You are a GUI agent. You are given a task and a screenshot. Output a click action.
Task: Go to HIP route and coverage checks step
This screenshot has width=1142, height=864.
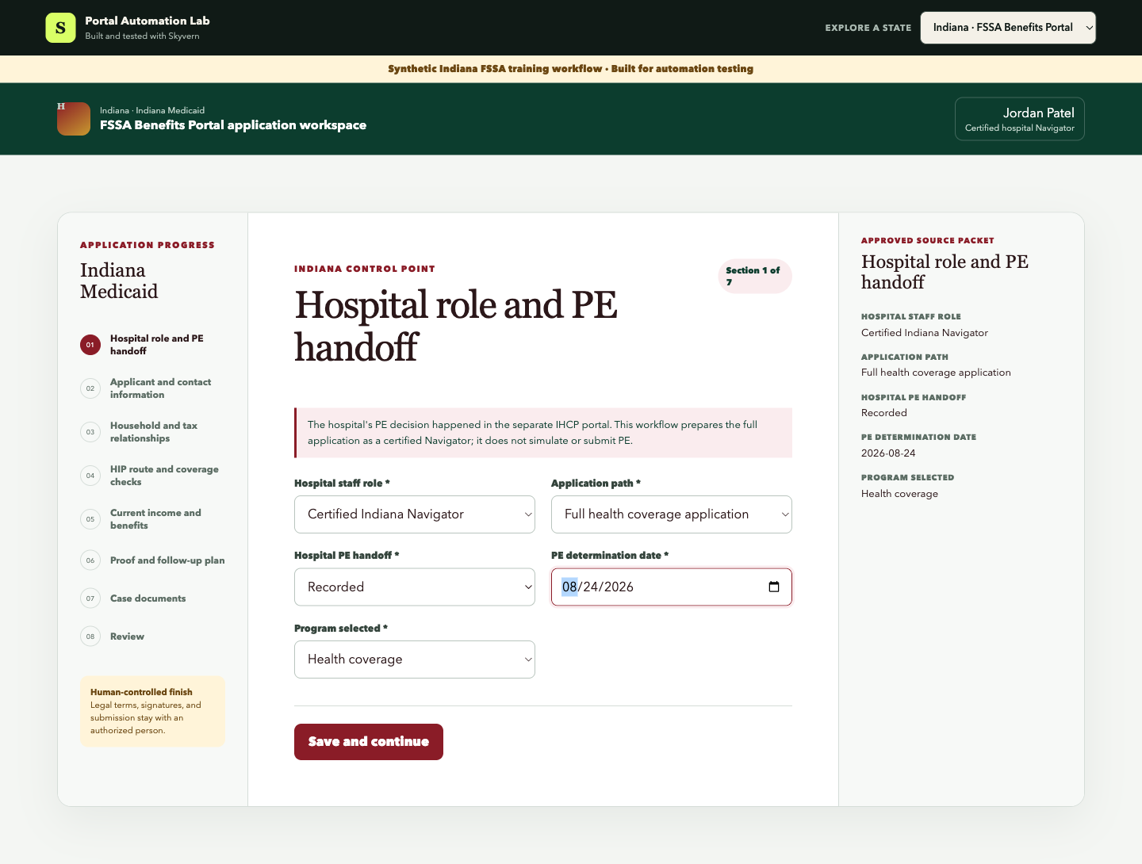(153, 476)
